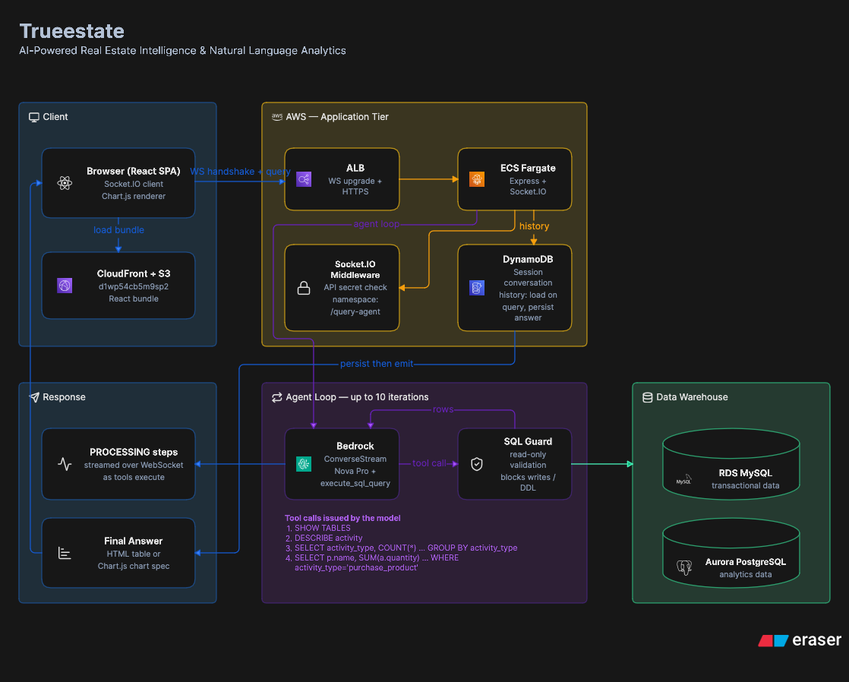Click 'Tool calls issued by the model' heading
Image resolution: width=849 pixels, height=682 pixels.
[x=342, y=518]
